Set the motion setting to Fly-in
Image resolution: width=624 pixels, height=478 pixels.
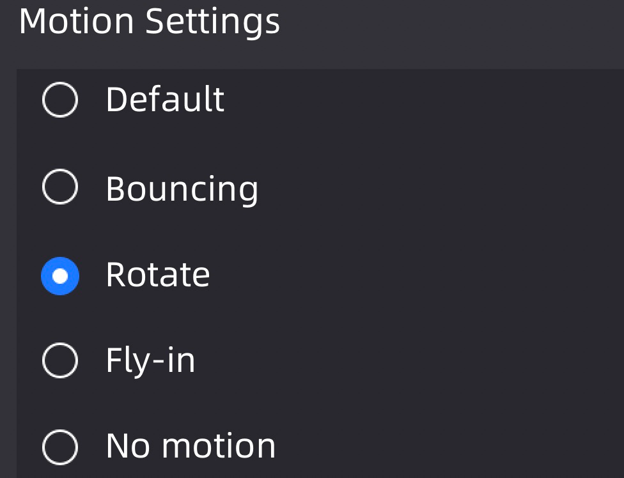(x=60, y=361)
